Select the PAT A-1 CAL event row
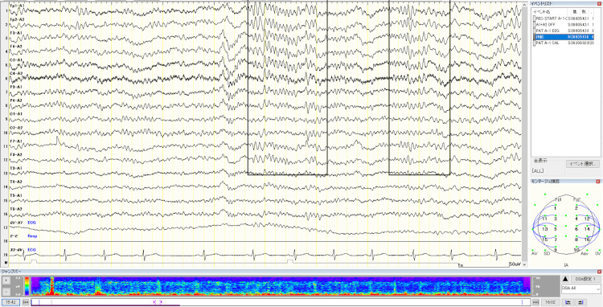The width and height of the screenshot is (603, 307). click(563, 43)
